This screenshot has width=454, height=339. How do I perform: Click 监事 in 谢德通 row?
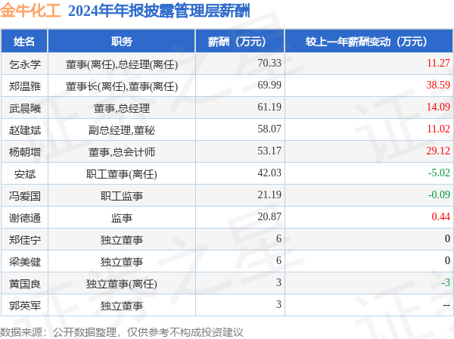[122, 218]
